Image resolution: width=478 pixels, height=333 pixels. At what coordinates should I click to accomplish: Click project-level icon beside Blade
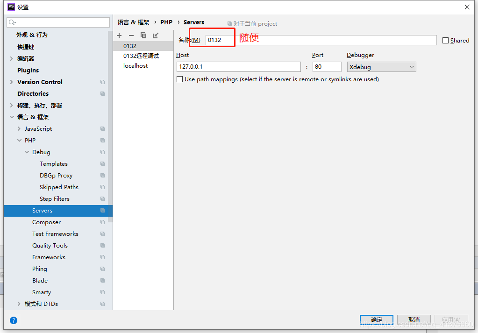click(102, 281)
